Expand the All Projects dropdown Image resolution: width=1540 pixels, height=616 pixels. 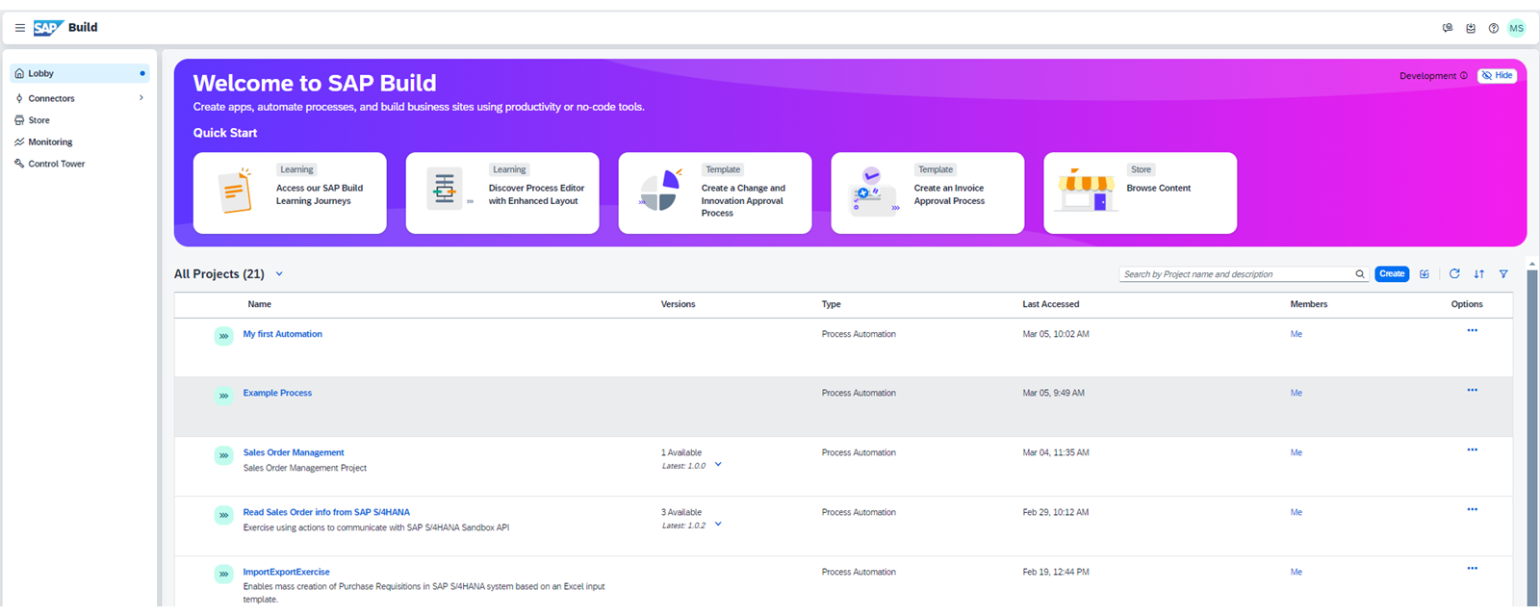click(x=279, y=274)
